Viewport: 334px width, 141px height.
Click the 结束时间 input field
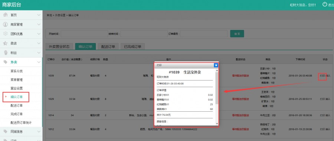tap(144, 34)
